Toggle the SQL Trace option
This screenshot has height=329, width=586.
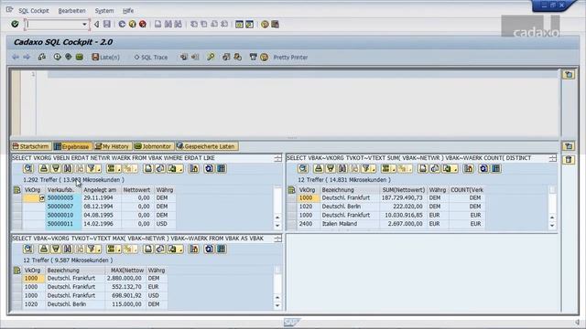click(151, 57)
